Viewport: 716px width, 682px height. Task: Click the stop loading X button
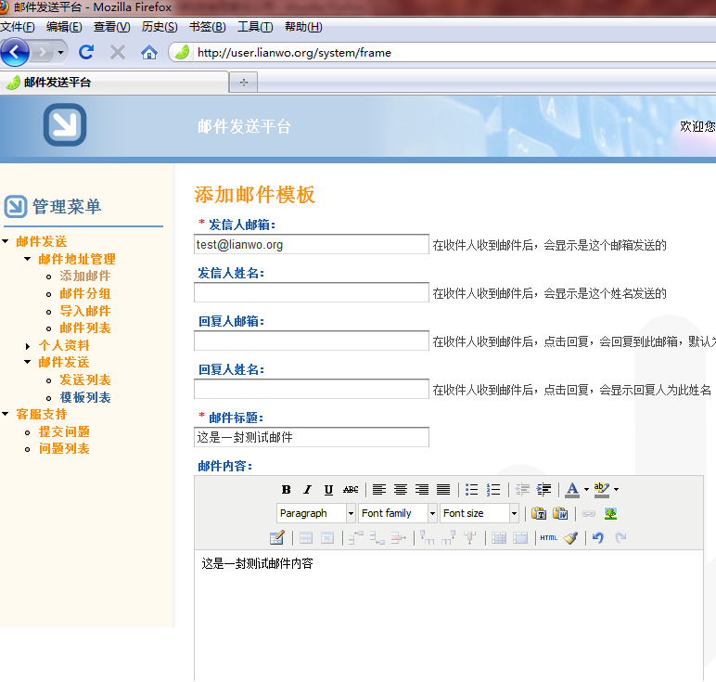[118, 53]
